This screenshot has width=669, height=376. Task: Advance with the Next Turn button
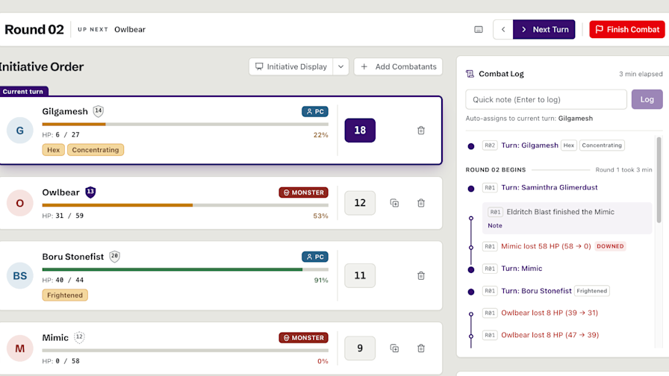(x=544, y=29)
